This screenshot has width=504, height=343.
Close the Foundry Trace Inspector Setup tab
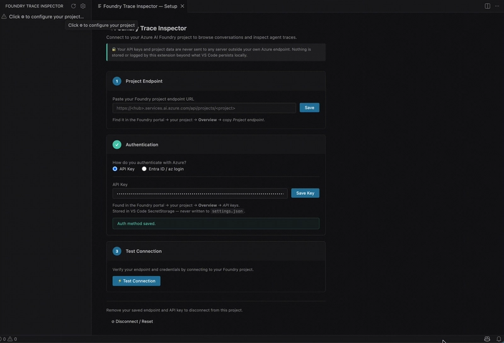182,6
